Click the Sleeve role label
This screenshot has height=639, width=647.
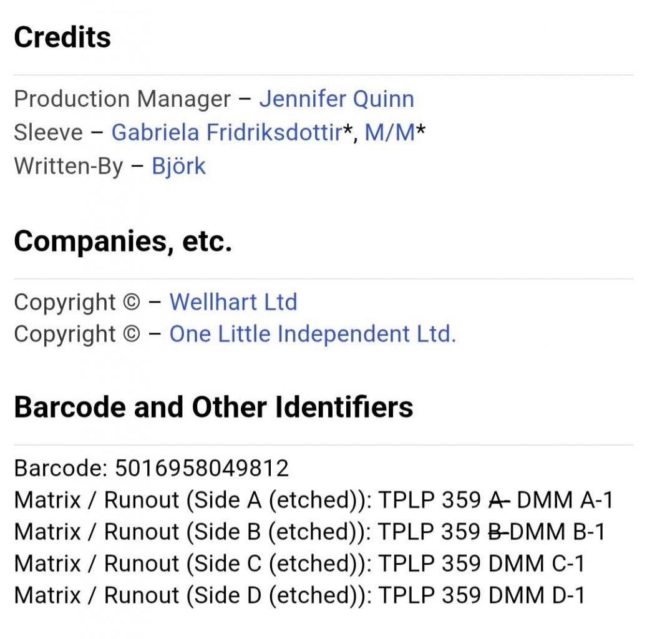click(48, 132)
